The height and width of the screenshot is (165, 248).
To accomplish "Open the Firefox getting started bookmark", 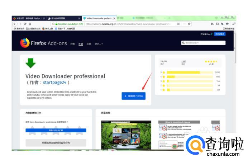I will pyautogui.click(x=48, y=28).
